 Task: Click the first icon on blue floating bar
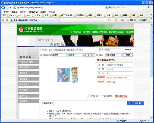[x=130, y=103]
